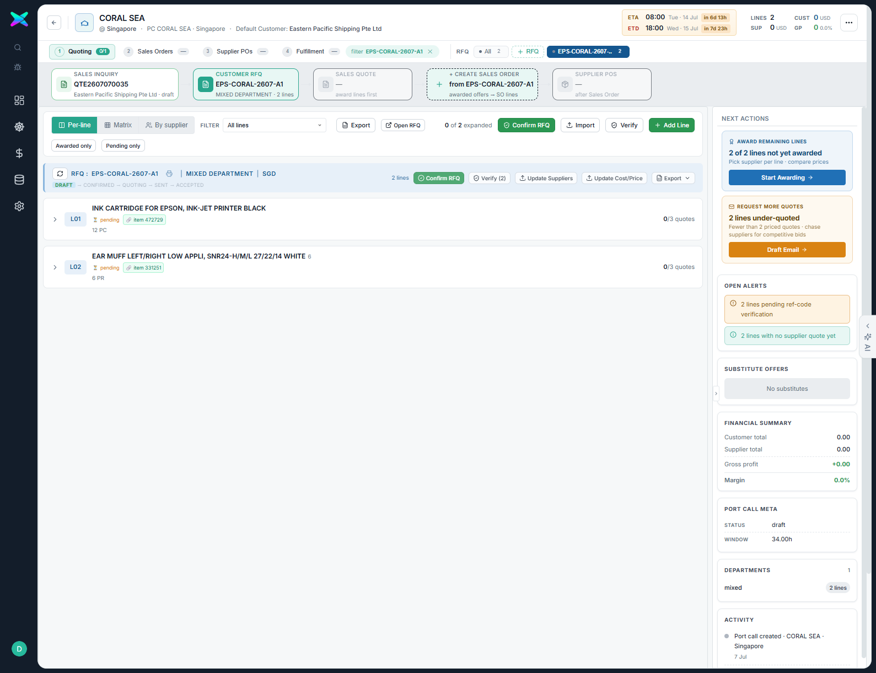Open the QTE2607070035 sales inquiry card
Screen dimensions: 876x673
click(115, 84)
